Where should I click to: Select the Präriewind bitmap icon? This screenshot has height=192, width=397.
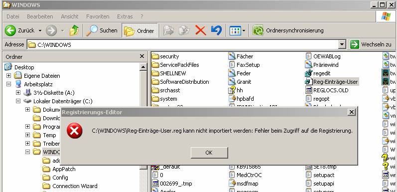[308, 65]
